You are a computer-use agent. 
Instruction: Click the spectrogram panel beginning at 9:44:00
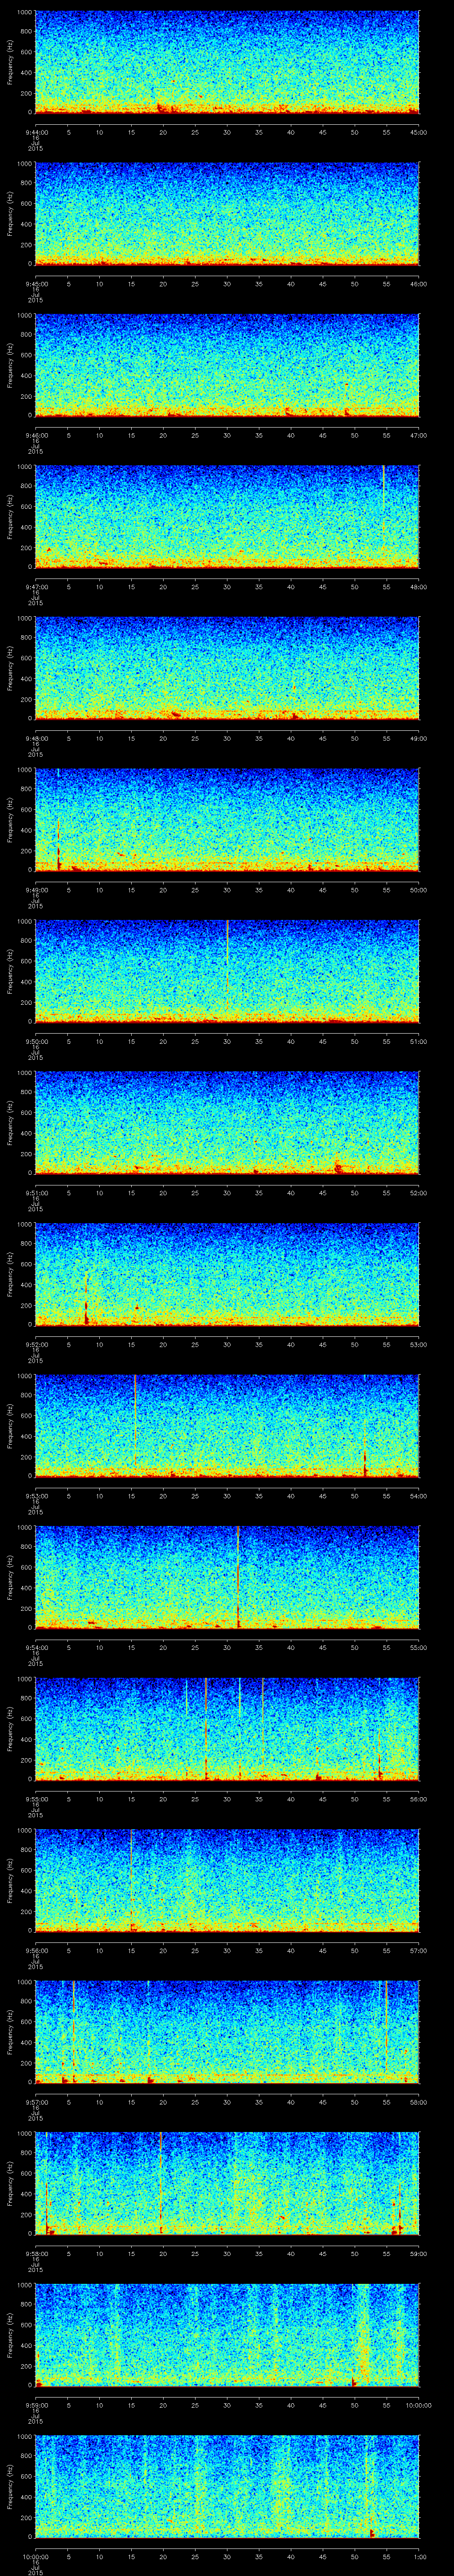[227, 62]
